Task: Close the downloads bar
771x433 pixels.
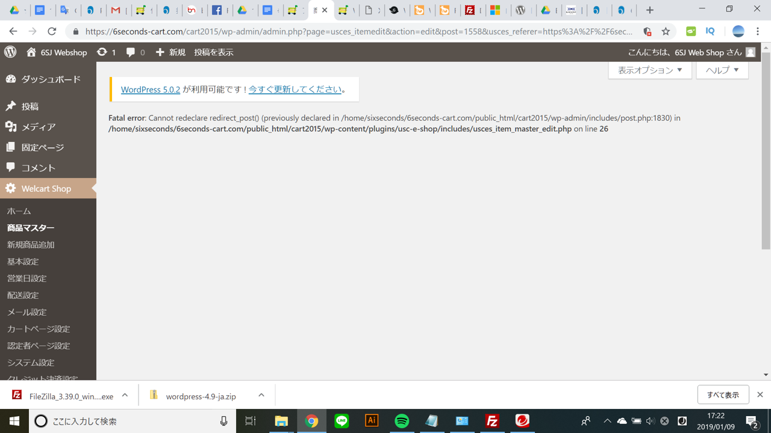Action: point(760,395)
